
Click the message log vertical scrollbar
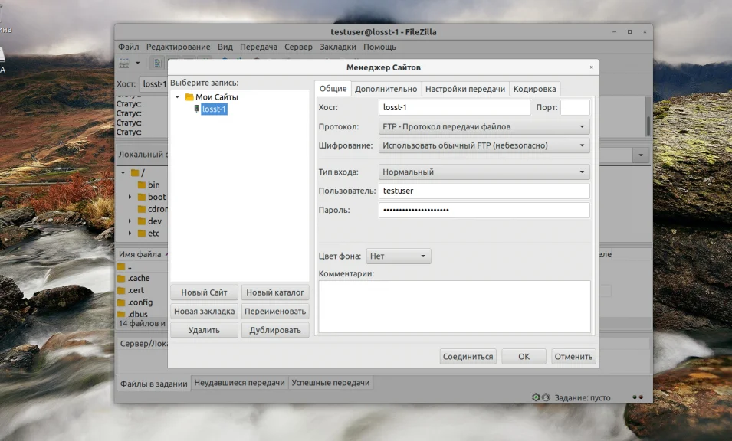tap(648, 116)
